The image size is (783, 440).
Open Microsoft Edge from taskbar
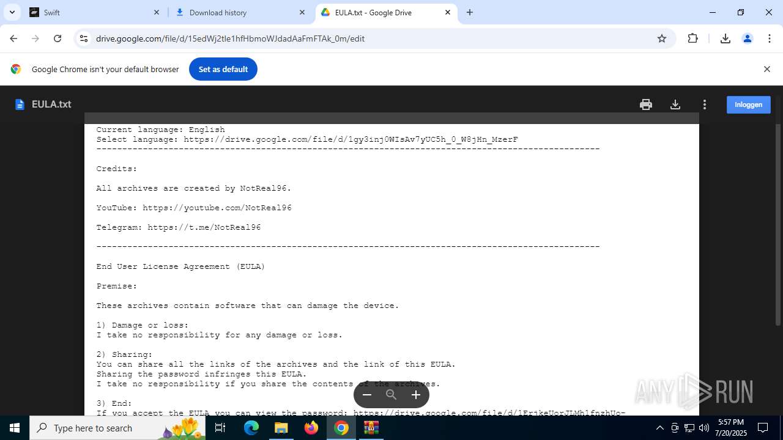251,428
